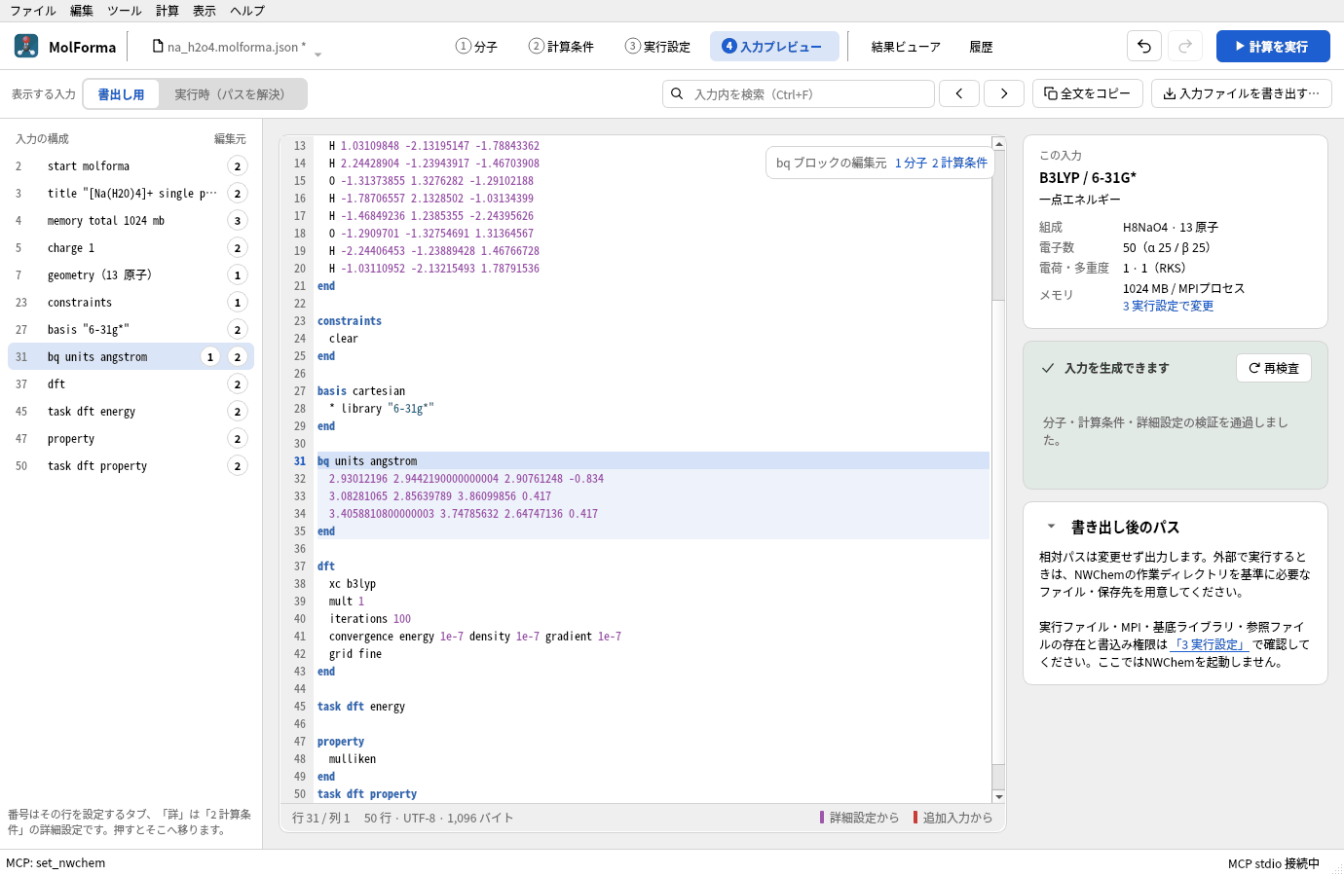Open the 3 実行設定で変更 link
The height and width of the screenshot is (876, 1344).
pyautogui.click(x=1168, y=306)
